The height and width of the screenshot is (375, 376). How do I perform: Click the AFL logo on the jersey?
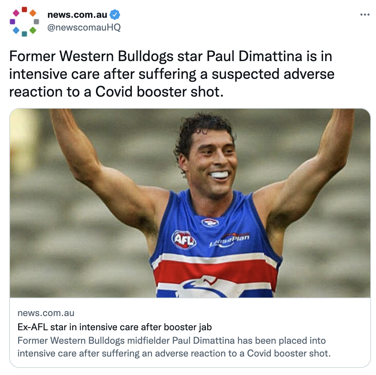pos(184,239)
